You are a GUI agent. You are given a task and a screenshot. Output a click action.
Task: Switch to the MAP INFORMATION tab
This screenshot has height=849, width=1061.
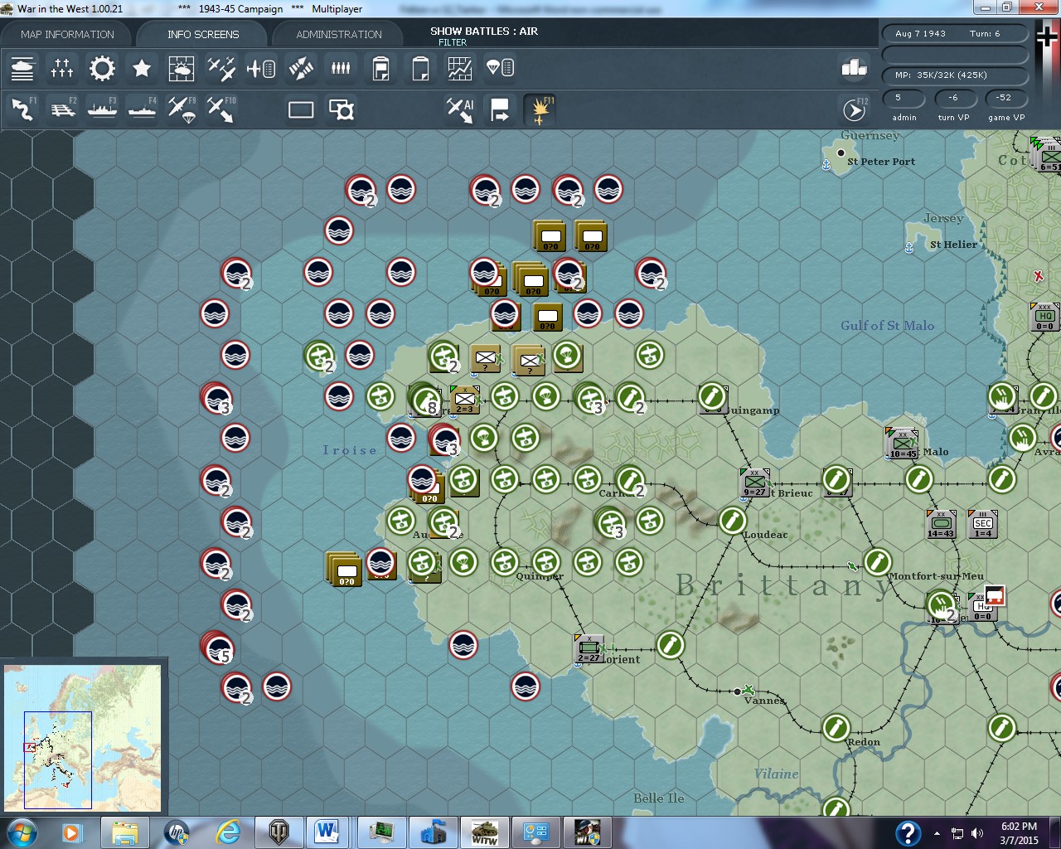coord(67,35)
